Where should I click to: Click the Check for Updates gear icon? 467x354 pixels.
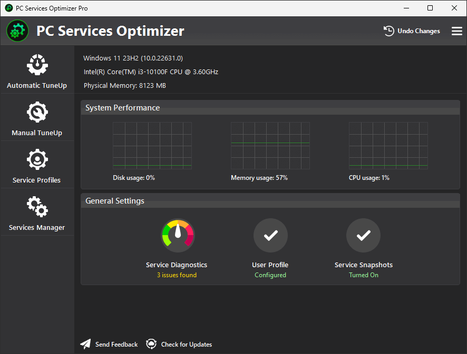coord(151,344)
